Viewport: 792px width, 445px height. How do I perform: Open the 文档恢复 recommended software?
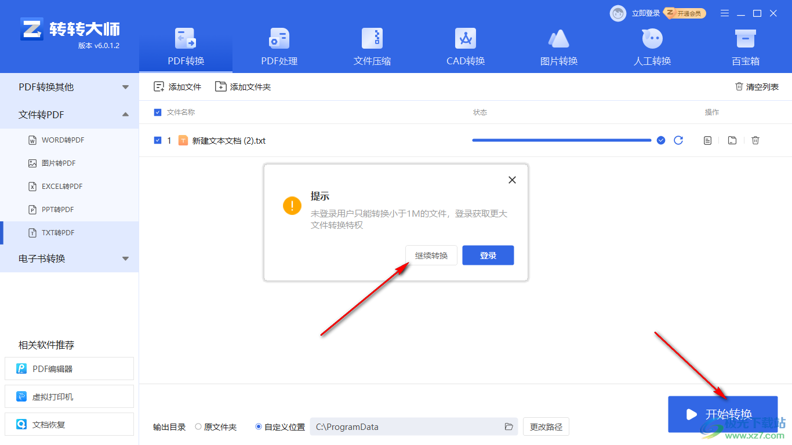click(x=70, y=424)
